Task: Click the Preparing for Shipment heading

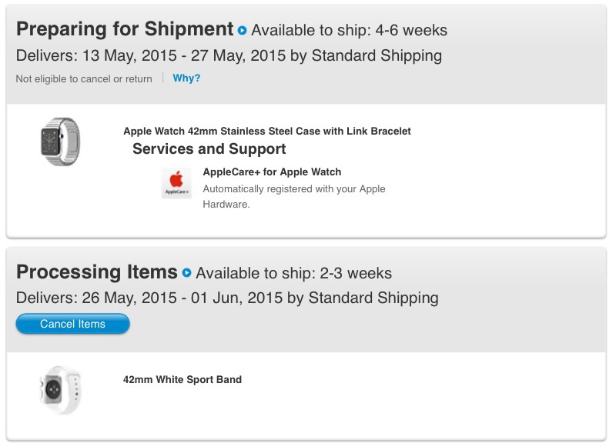Action: click(x=125, y=29)
